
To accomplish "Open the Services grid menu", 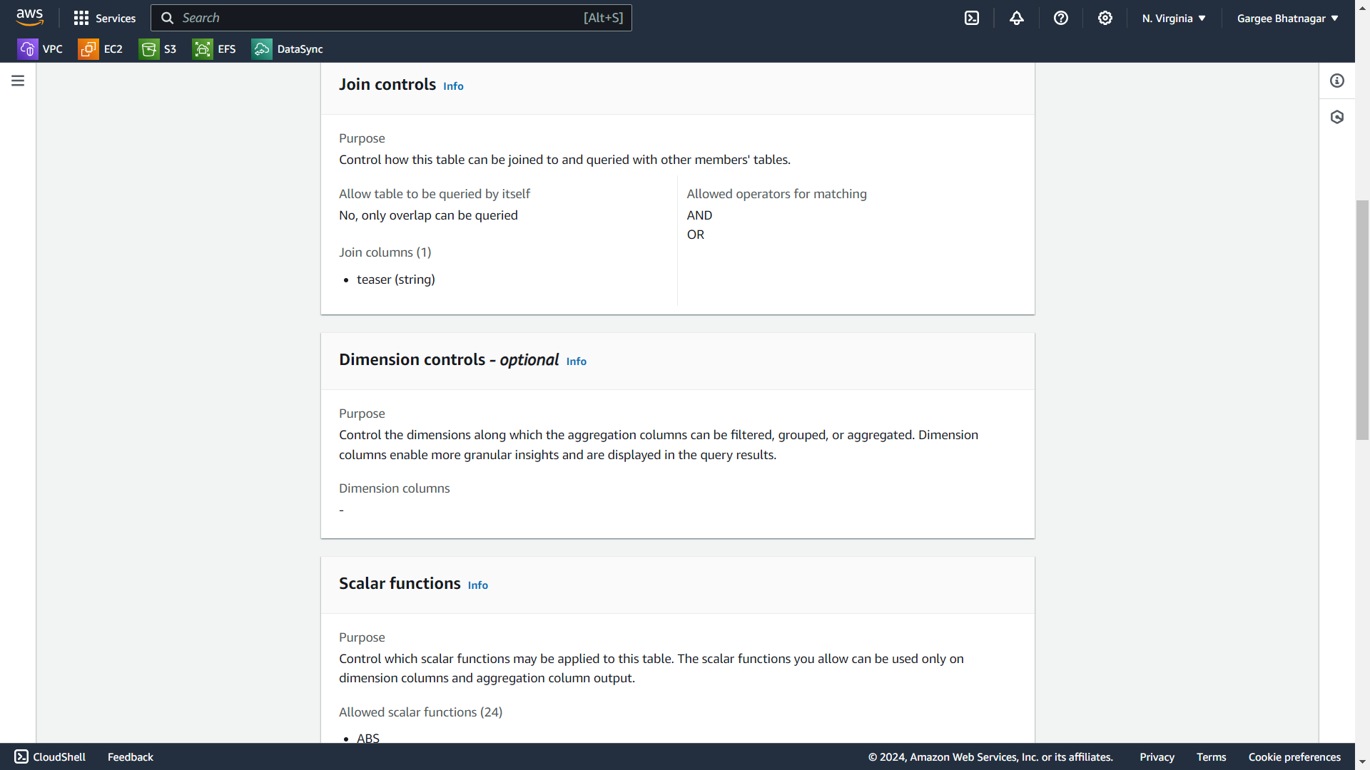I will coord(104,18).
